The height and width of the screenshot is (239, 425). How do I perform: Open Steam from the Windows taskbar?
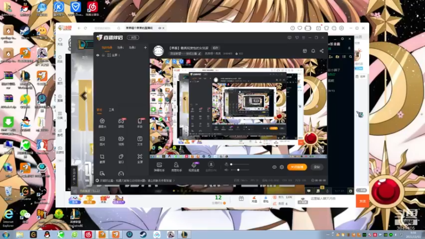tap(143, 234)
